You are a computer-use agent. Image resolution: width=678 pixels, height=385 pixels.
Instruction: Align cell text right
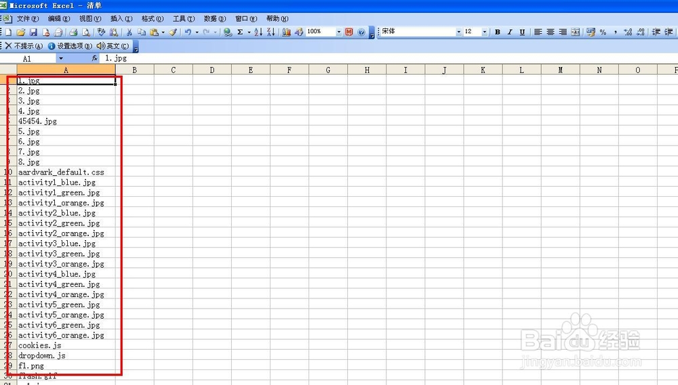point(563,32)
